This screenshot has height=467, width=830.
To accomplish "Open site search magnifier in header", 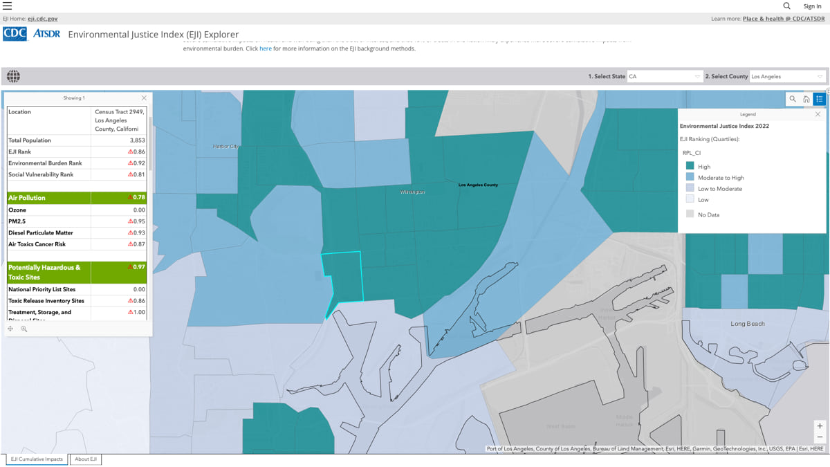I will (786, 6).
